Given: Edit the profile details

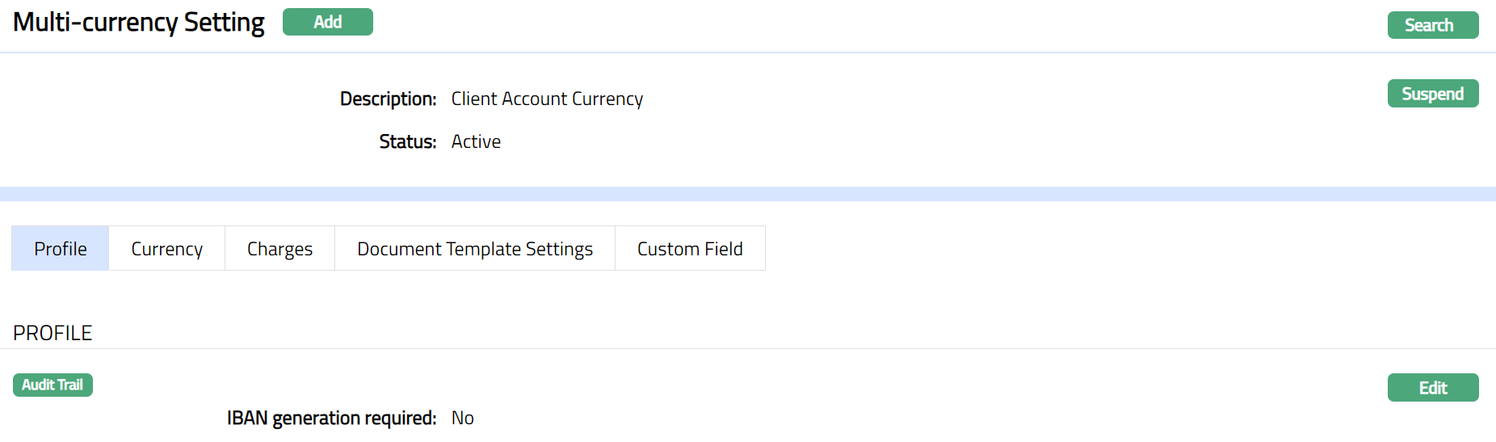Looking at the screenshot, I should [1432, 388].
